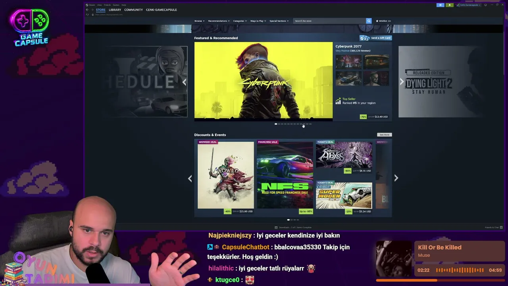
Task: Open the Categories dropdown
Action: coord(240,21)
